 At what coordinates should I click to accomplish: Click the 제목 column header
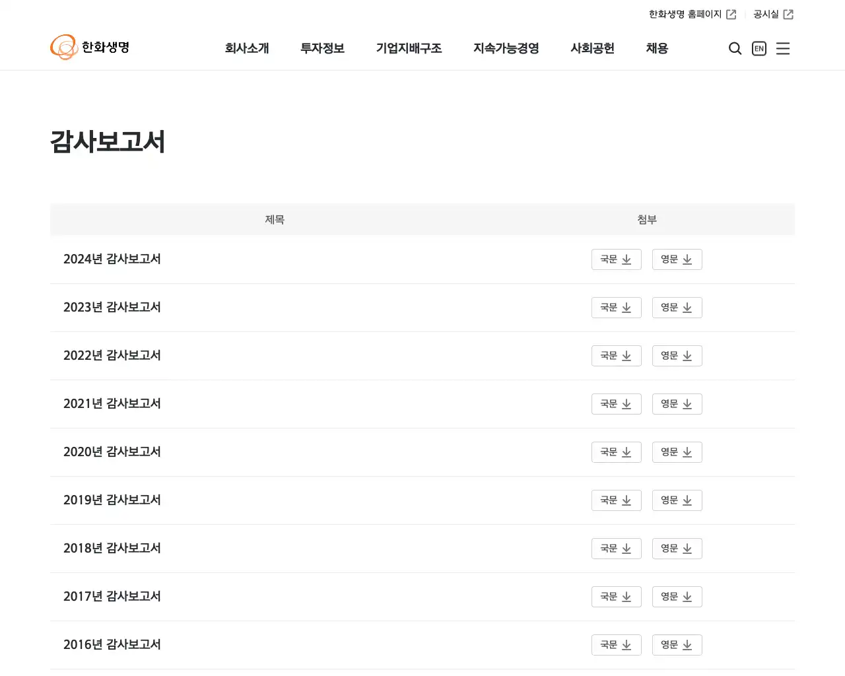(x=275, y=220)
